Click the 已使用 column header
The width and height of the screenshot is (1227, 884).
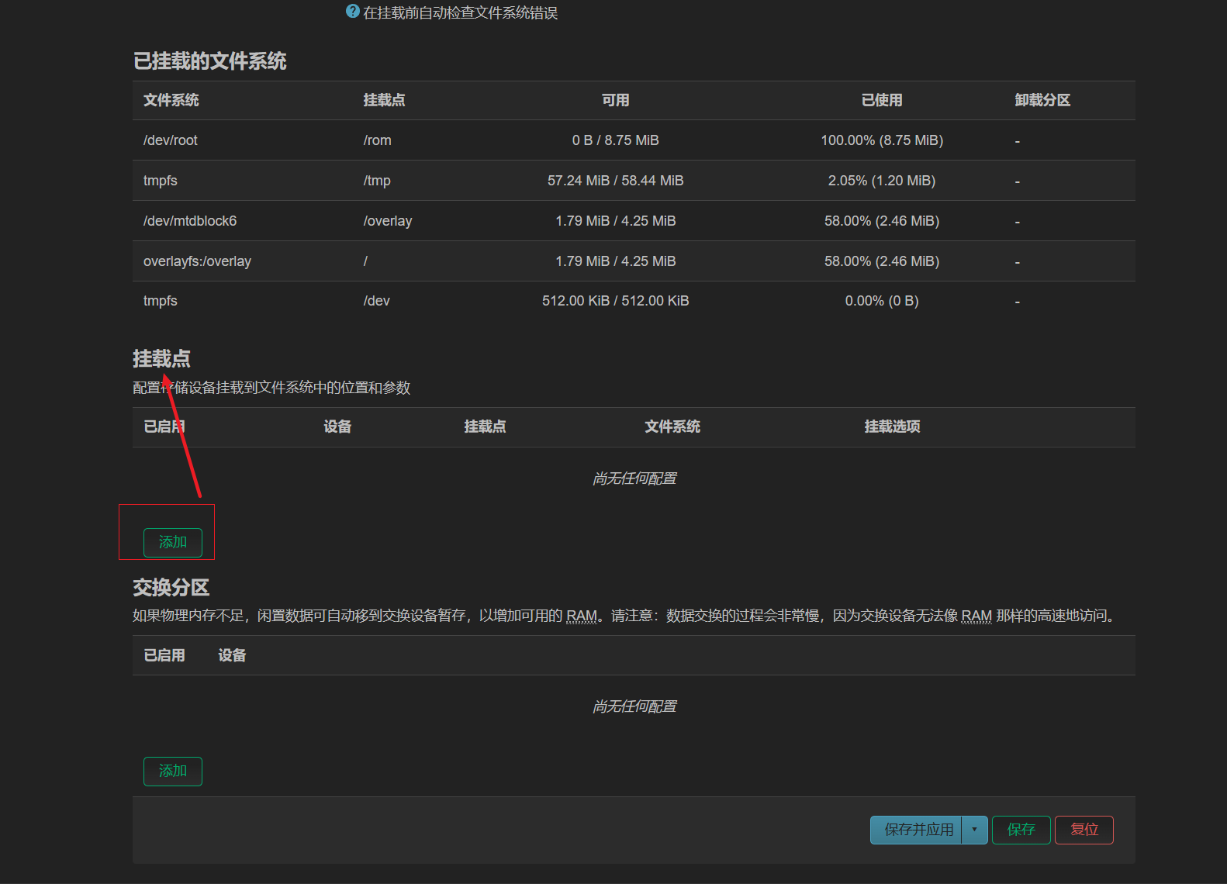881,100
